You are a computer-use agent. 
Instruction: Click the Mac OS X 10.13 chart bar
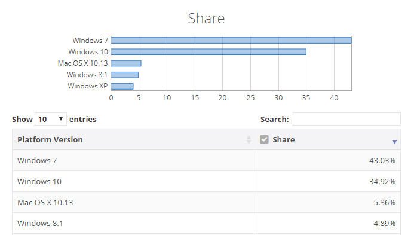tap(126, 63)
